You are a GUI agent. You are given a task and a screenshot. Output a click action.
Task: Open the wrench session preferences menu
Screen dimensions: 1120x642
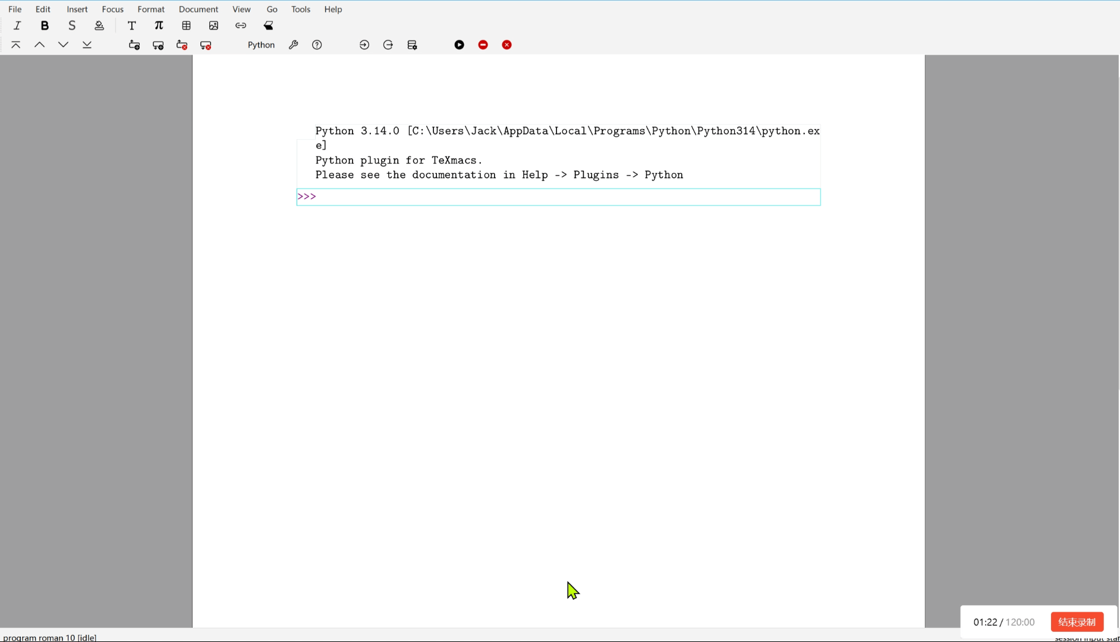click(293, 45)
